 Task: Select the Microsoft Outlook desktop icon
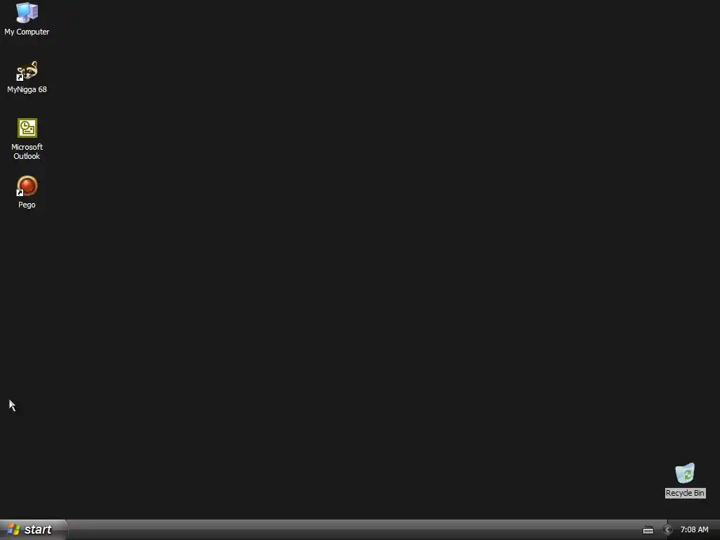pyautogui.click(x=27, y=128)
